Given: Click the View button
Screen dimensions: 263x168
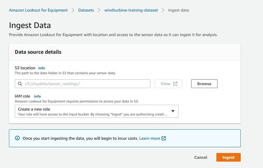Looking at the screenshot, I should (168, 84).
